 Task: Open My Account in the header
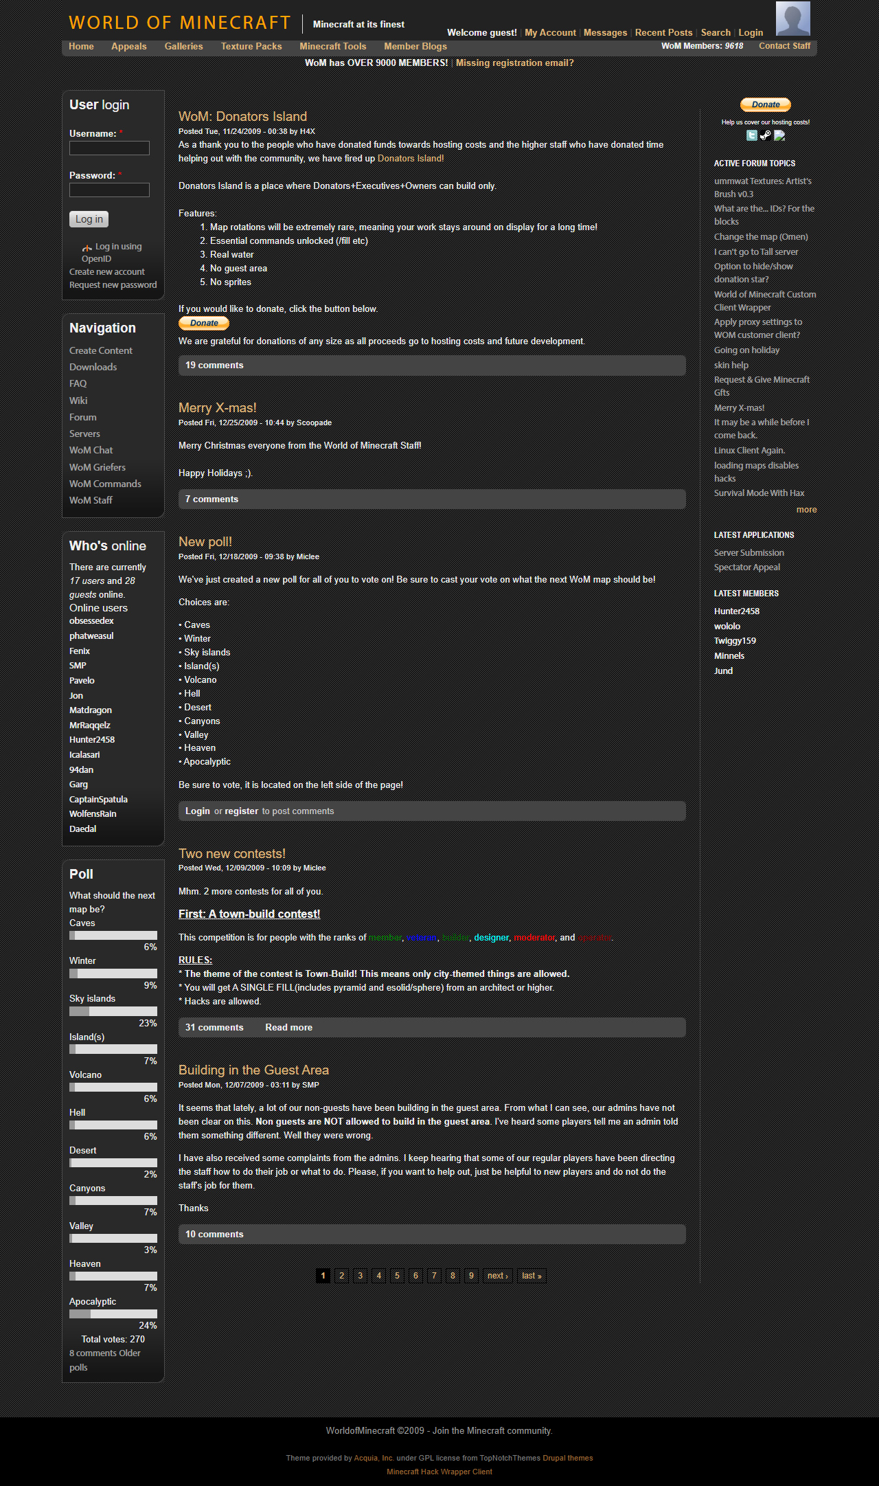[x=550, y=32]
